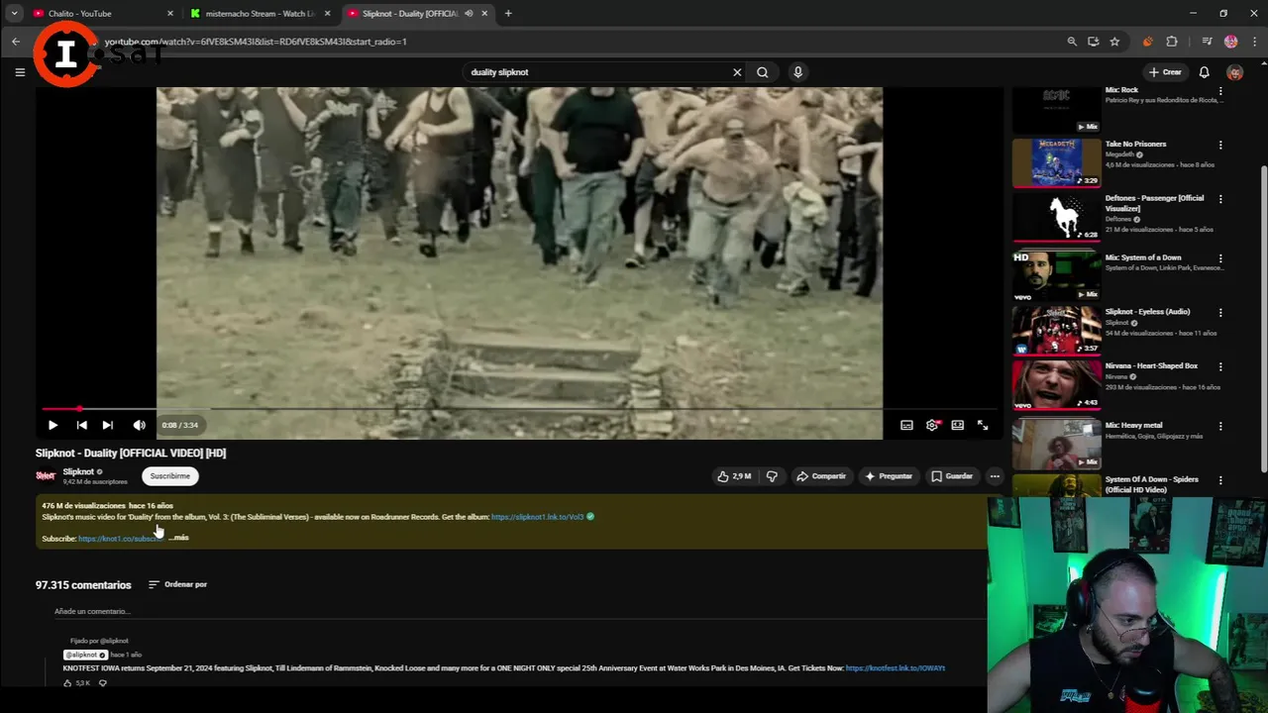This screenshot has height=713, width=1268.
Task: Clear the search box with the X icon
Action: click(x=737, y=72)
